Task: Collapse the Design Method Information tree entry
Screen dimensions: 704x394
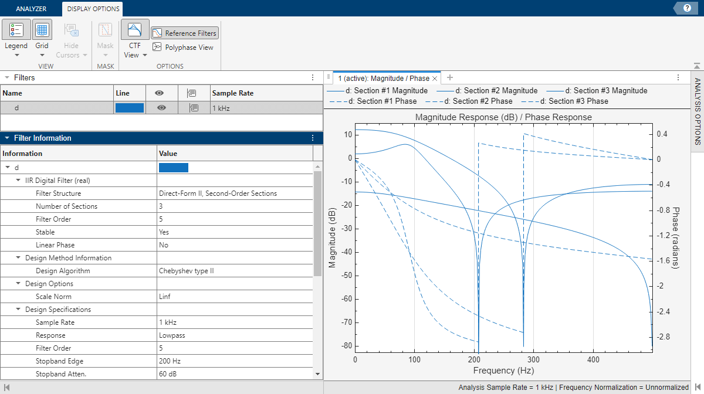Action: 18,257
